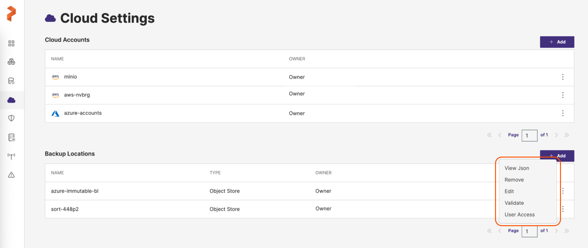Viewport: 588px width, 248px height.
Task: Open the actions menu for azure-accounts
Action: [x=563, y=113]
